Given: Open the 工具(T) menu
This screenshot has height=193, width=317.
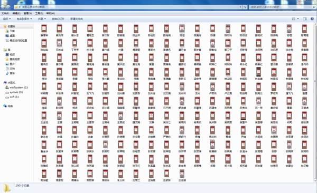Looking at the screenshot, I should (39, 13).
